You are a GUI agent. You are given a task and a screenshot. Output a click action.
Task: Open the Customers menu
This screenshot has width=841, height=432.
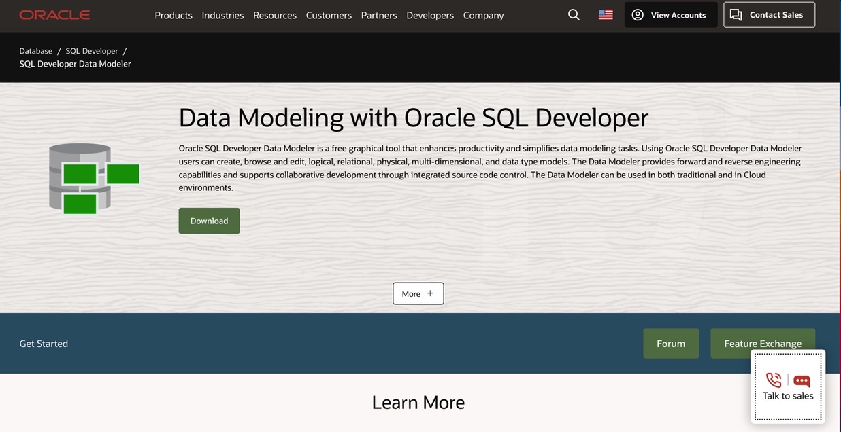pos(329,15)
